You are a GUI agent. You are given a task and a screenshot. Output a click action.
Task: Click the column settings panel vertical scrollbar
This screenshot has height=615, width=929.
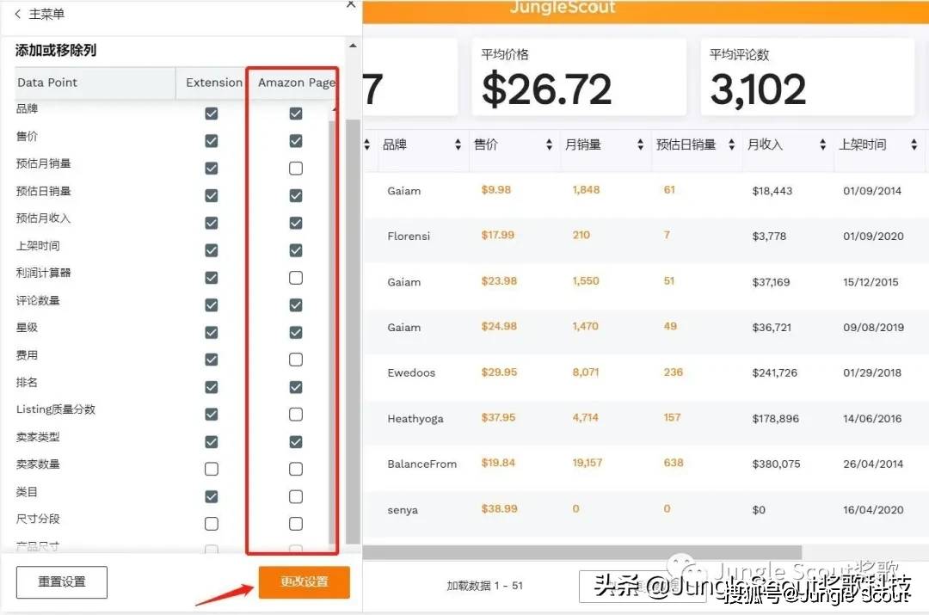pos(354,330)
